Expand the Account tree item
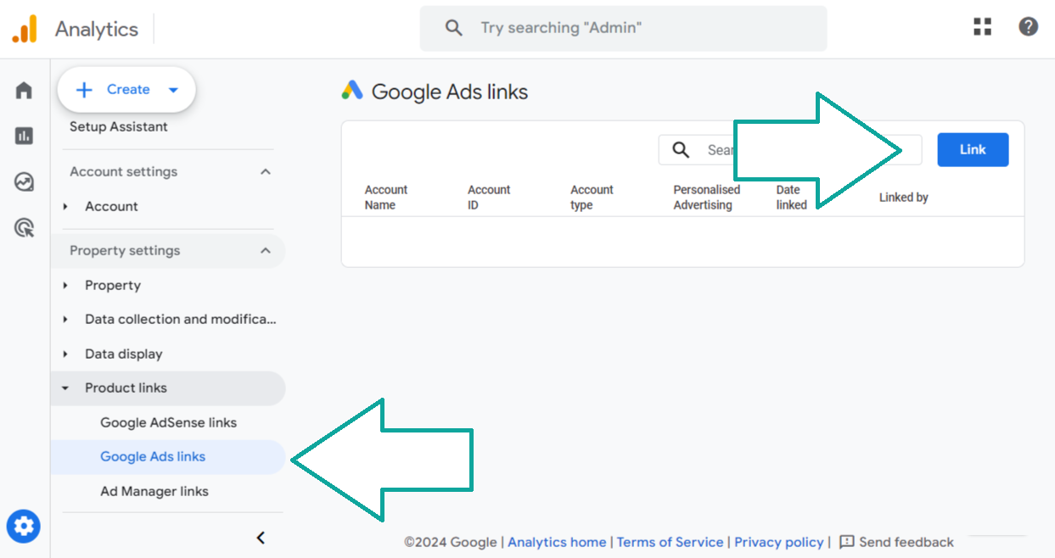Screen dimensions: 1055x558 [x=65, y=206]
